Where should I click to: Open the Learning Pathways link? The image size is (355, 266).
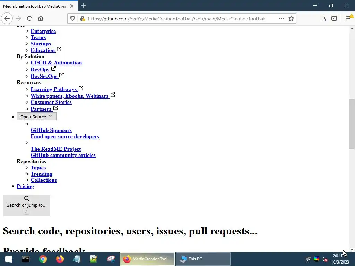coord(54,89)
